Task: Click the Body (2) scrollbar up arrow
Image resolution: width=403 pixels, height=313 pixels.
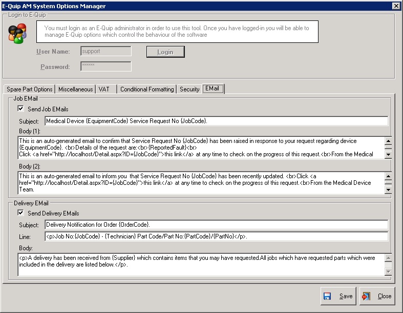Action: [388, 176]
